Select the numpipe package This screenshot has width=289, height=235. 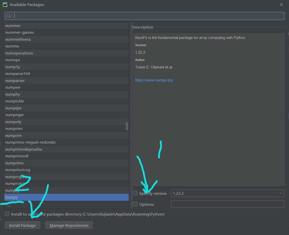tap(66, 108)
